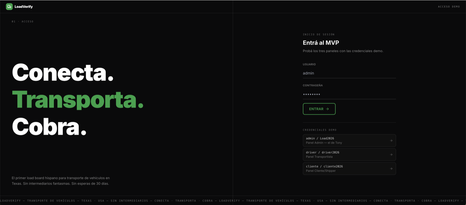Click the USUARIO field label
The width and height of the screenshot is (466, 205).
309,64
